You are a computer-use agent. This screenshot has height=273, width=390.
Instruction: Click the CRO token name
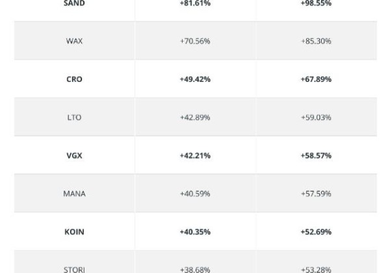point(74,79)
